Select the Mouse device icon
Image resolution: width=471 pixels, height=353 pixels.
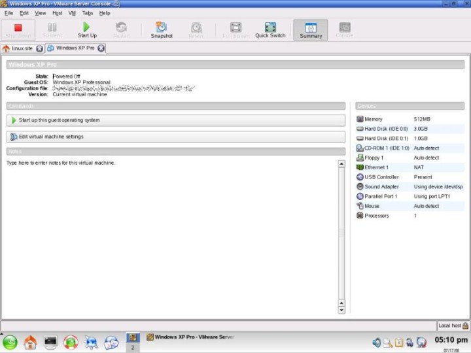(x=360, y=206)
